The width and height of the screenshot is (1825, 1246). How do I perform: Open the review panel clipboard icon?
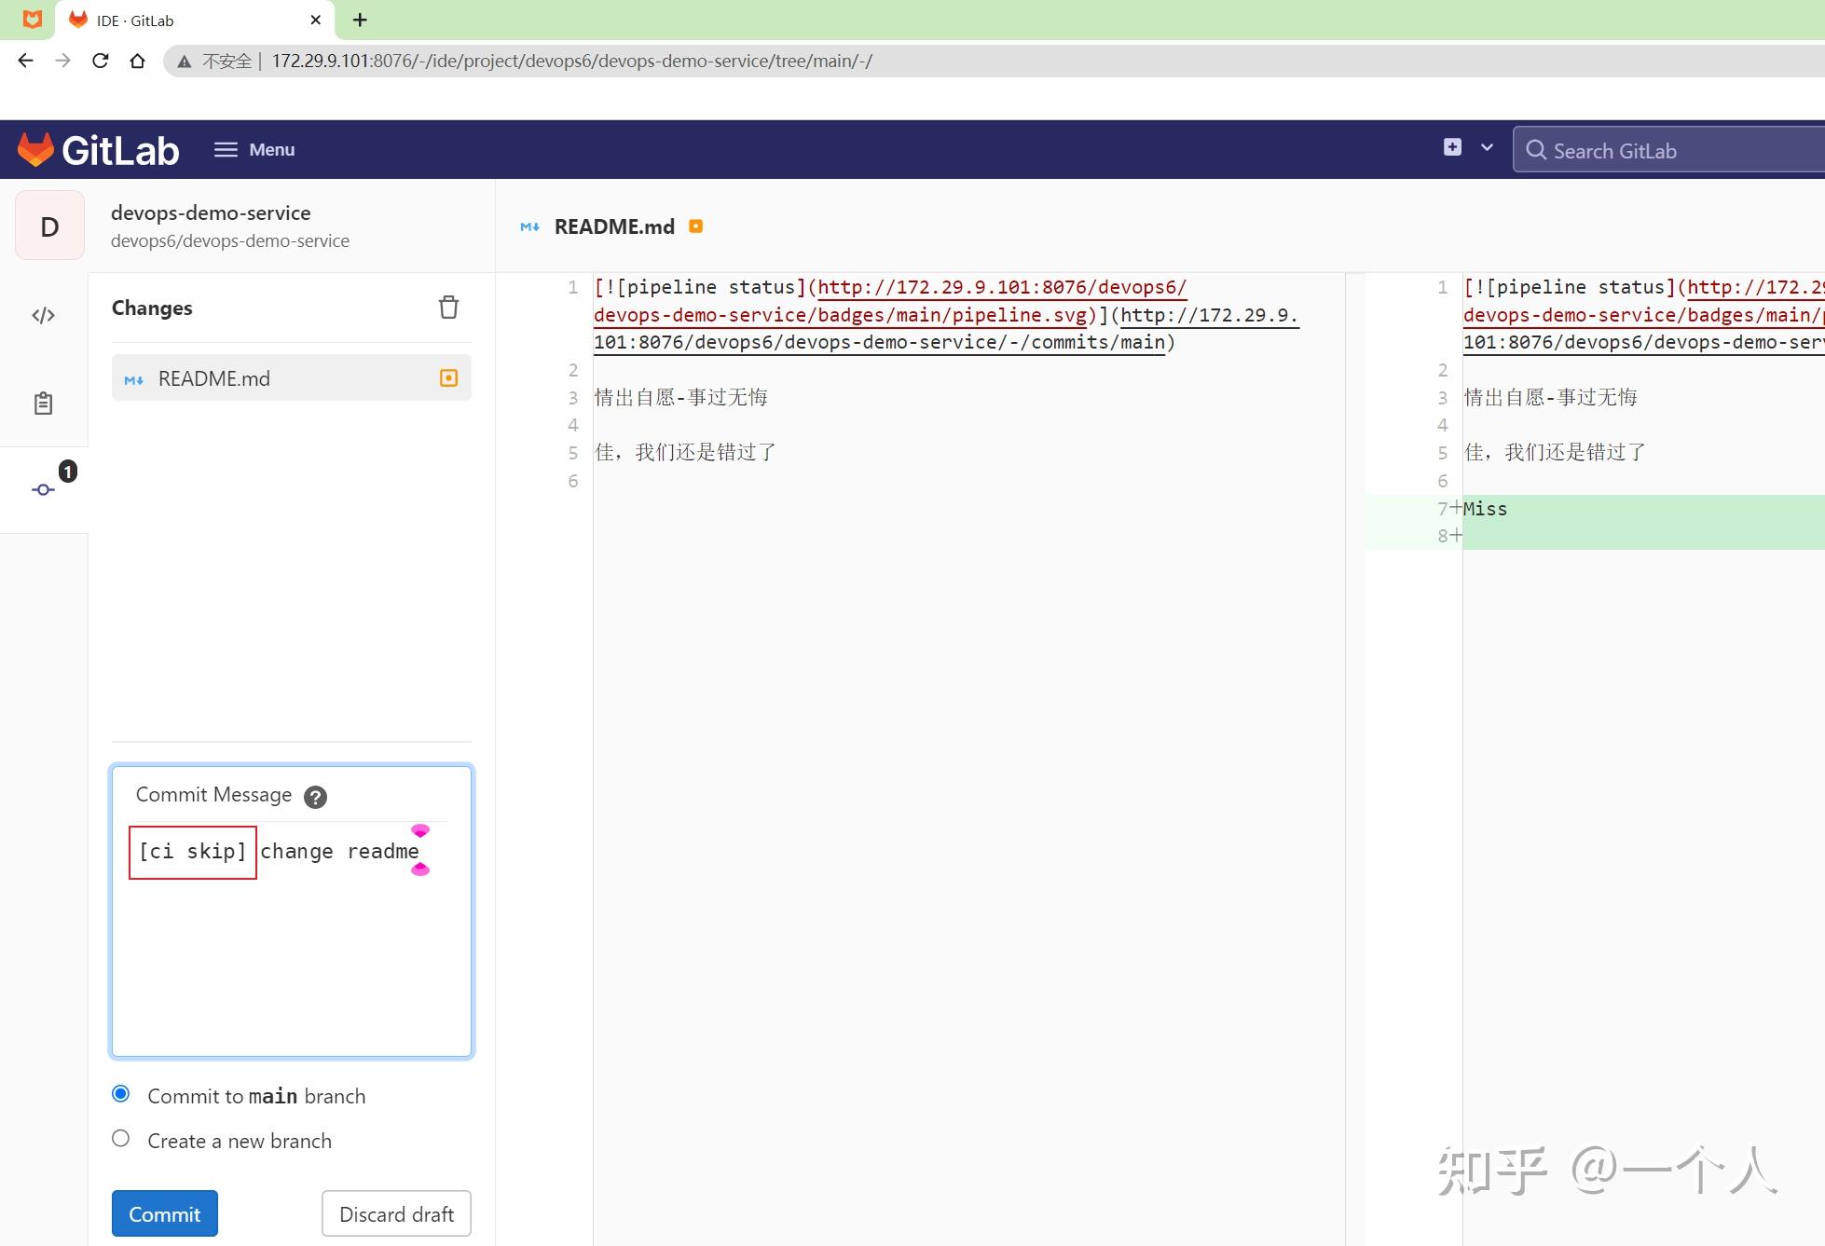pos(43,403)
